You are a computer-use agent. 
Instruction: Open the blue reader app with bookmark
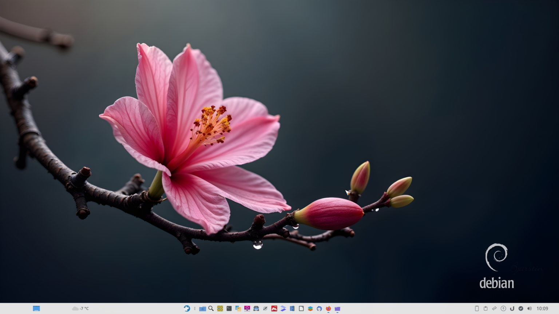click(x=292, y=309)
